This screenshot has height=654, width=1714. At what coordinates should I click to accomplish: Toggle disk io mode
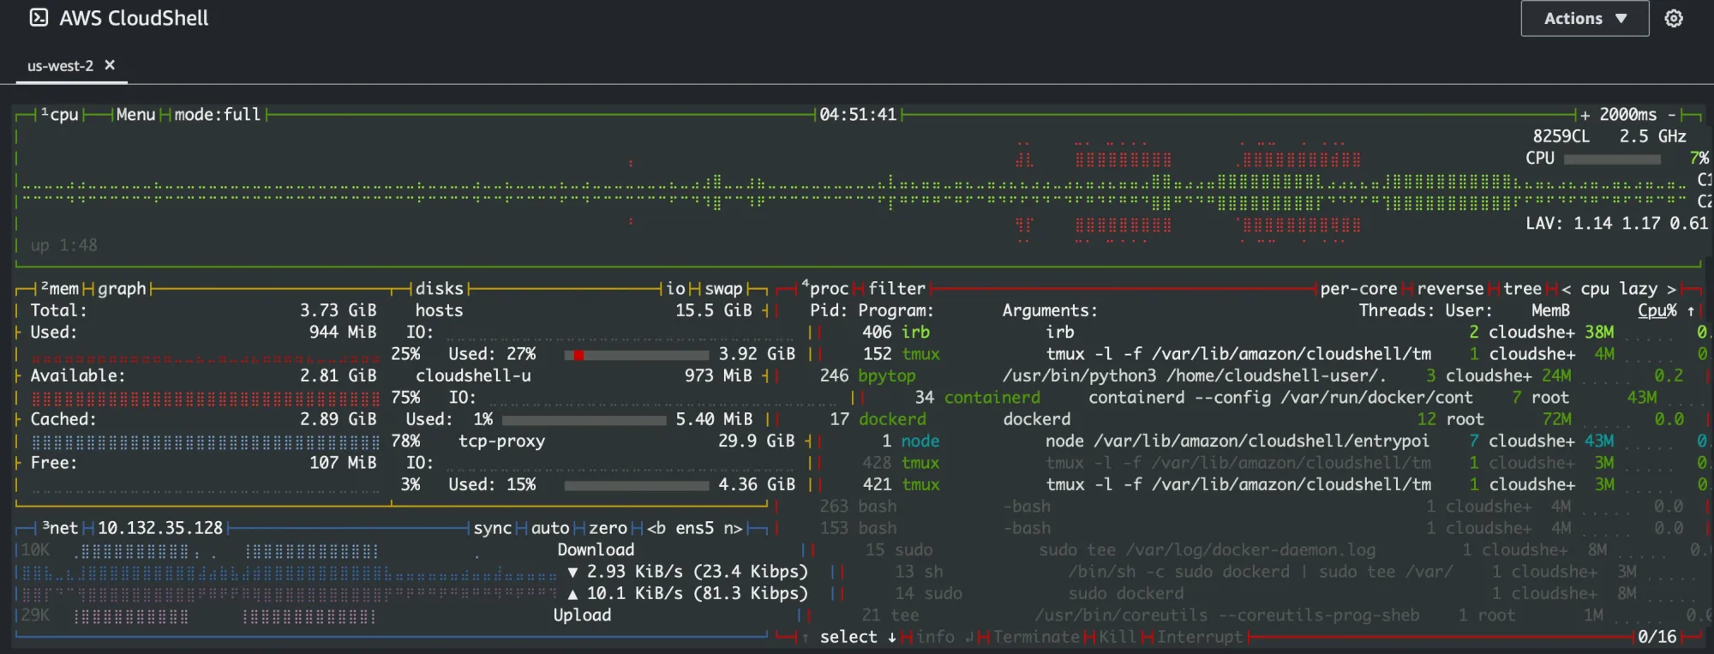pos(676,289)
